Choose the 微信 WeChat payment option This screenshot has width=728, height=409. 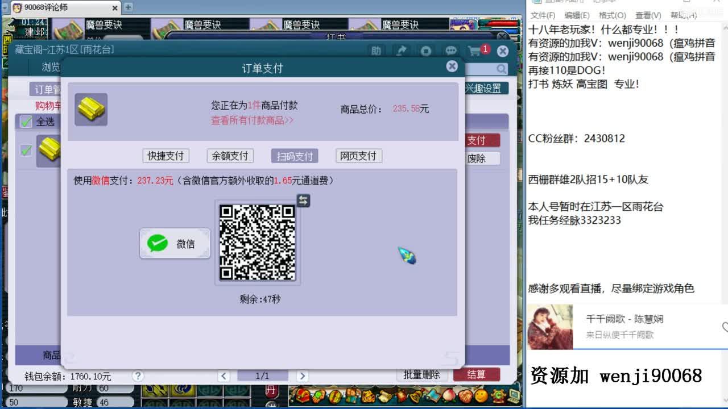pos(175,244)
